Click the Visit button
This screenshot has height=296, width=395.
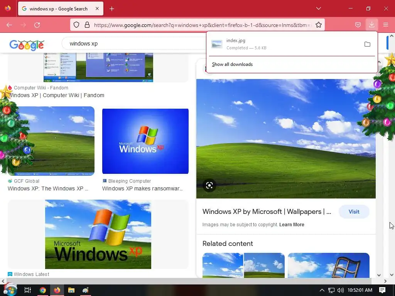click(x=354, y=212)
